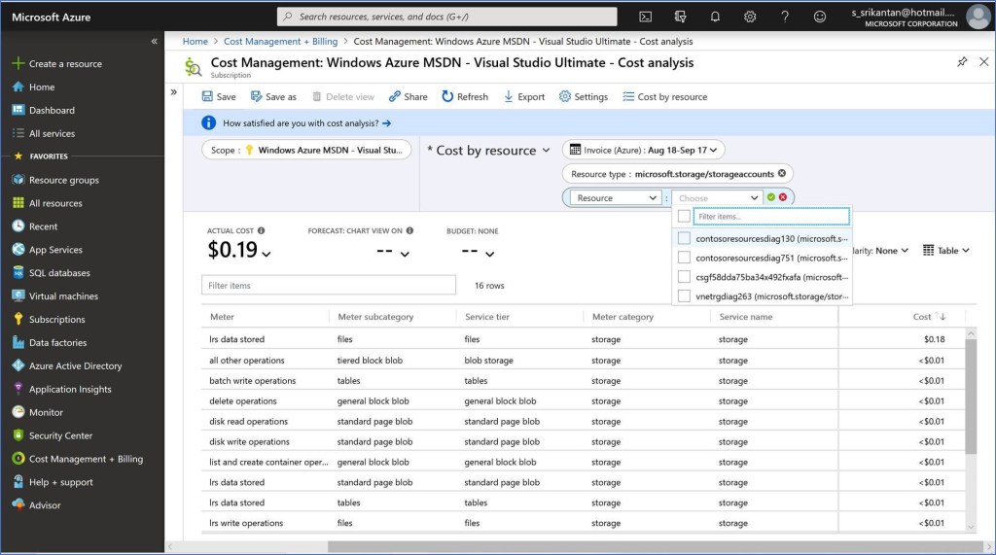Image resolution: width=996 pixels, height=555 pixels.
Task: Open the notifications bell
Action: click(715, 17)
